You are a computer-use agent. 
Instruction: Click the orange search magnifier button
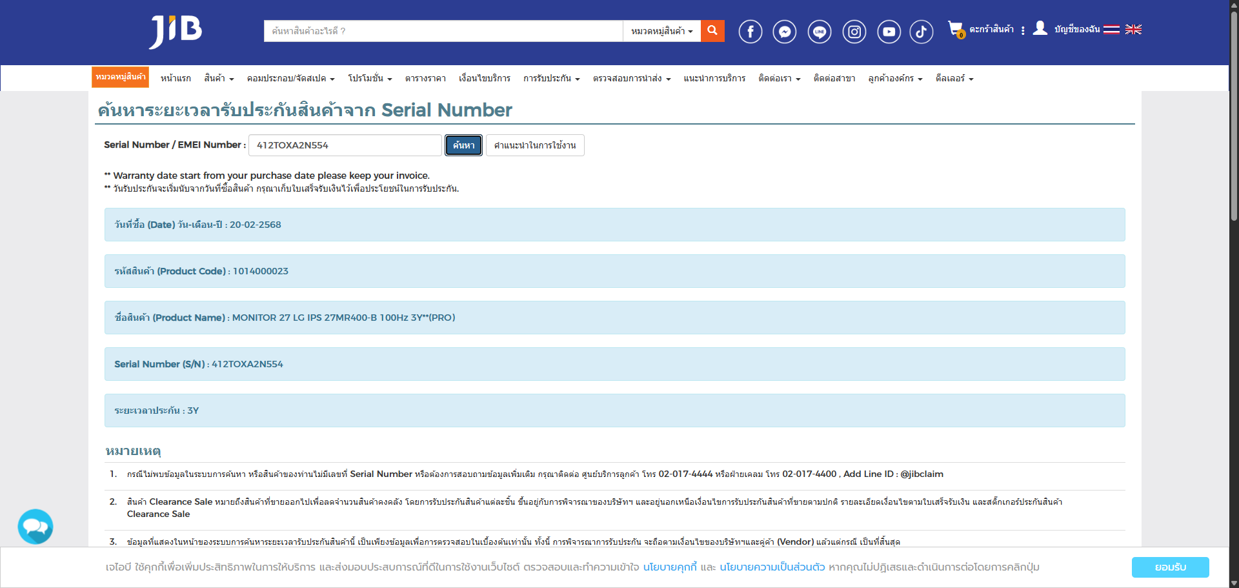point(712,30)
